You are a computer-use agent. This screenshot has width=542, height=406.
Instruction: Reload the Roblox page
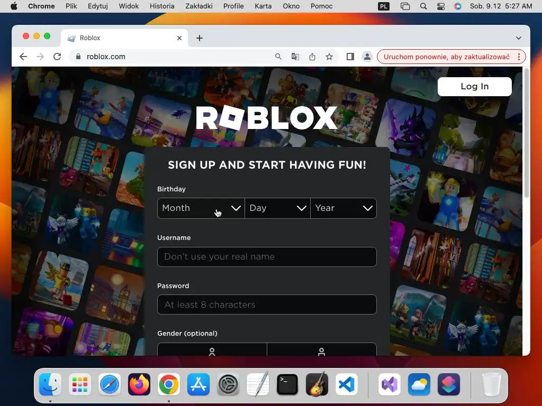coord(57,57)
